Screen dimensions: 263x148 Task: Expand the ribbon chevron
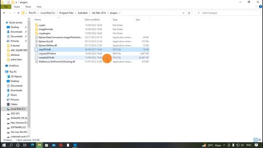256,7
